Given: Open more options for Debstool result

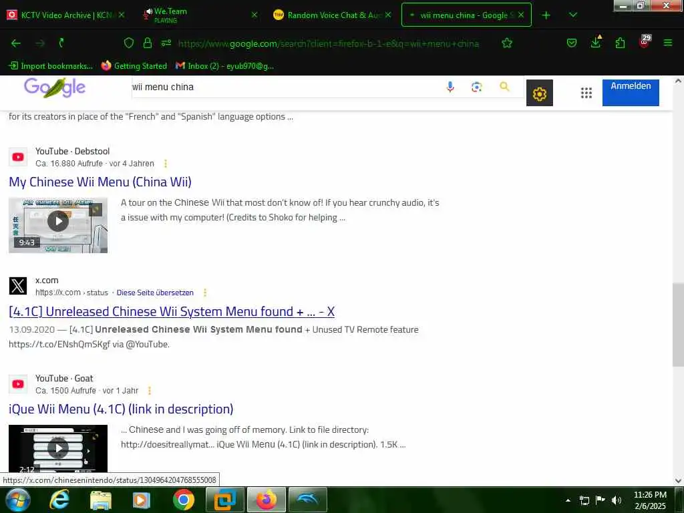Looking at the screenshot, I should (x=166, y=164).
